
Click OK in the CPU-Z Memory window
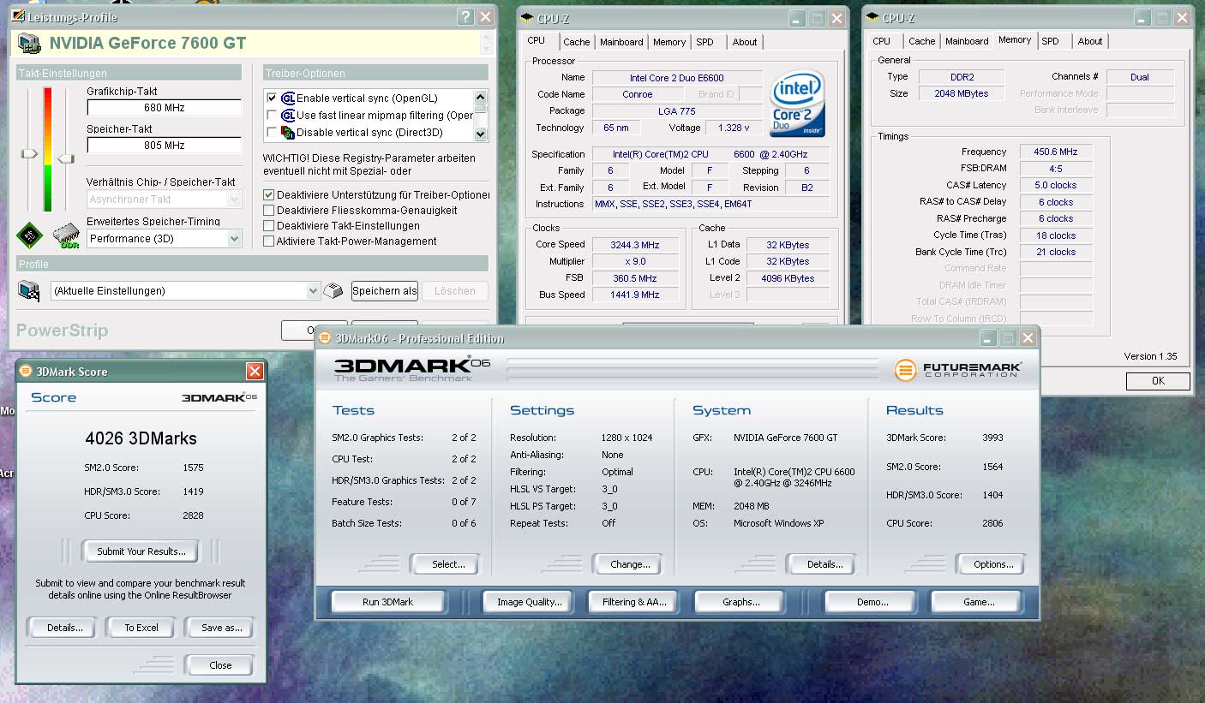point(1158,381)
